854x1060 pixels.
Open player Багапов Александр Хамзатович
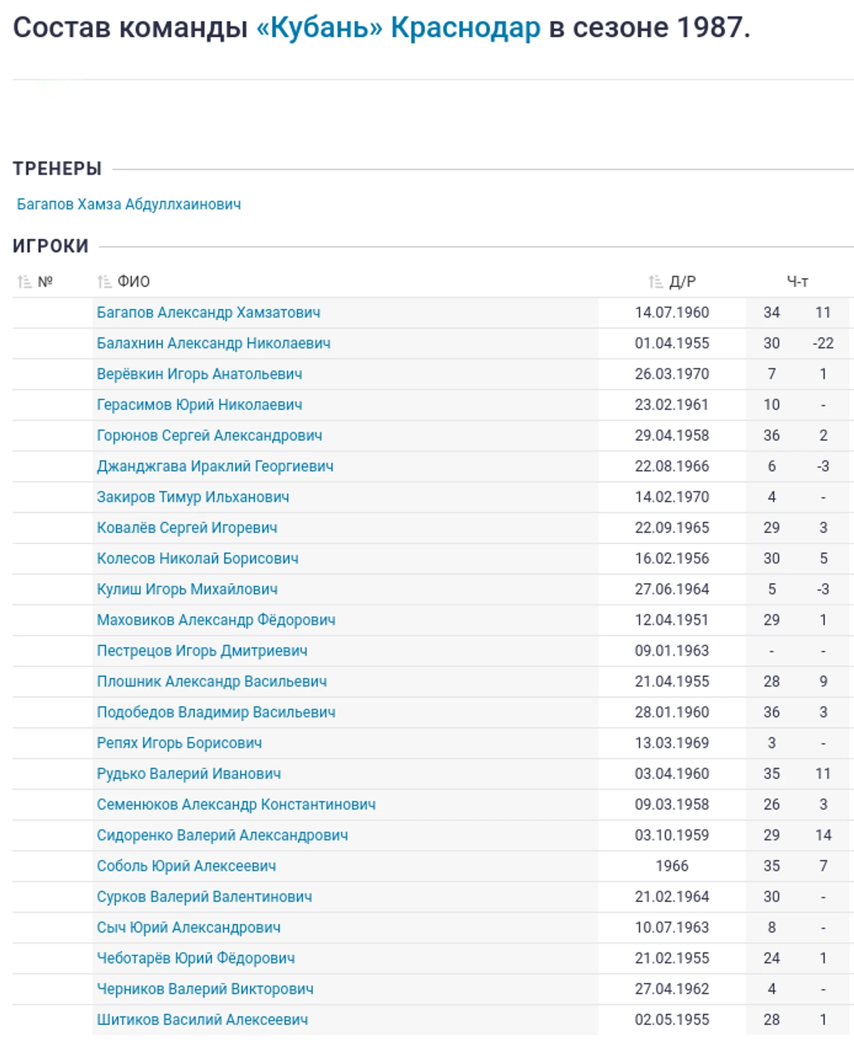[x=208, y=312]
